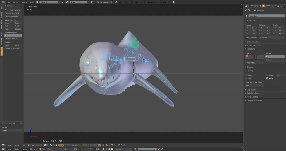Open the (De)select All Action Toggle dropdown

(x=12, y=131)
